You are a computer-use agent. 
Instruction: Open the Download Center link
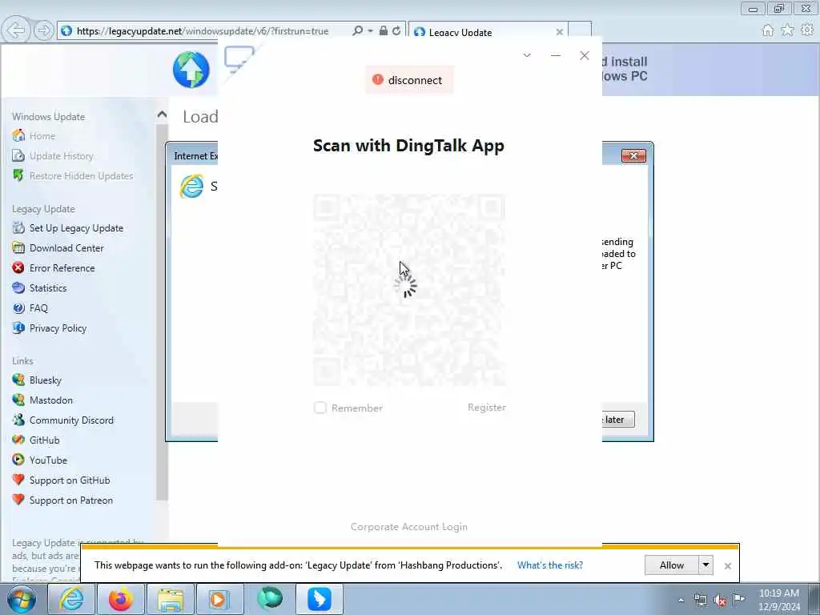[x=66, y=248]
